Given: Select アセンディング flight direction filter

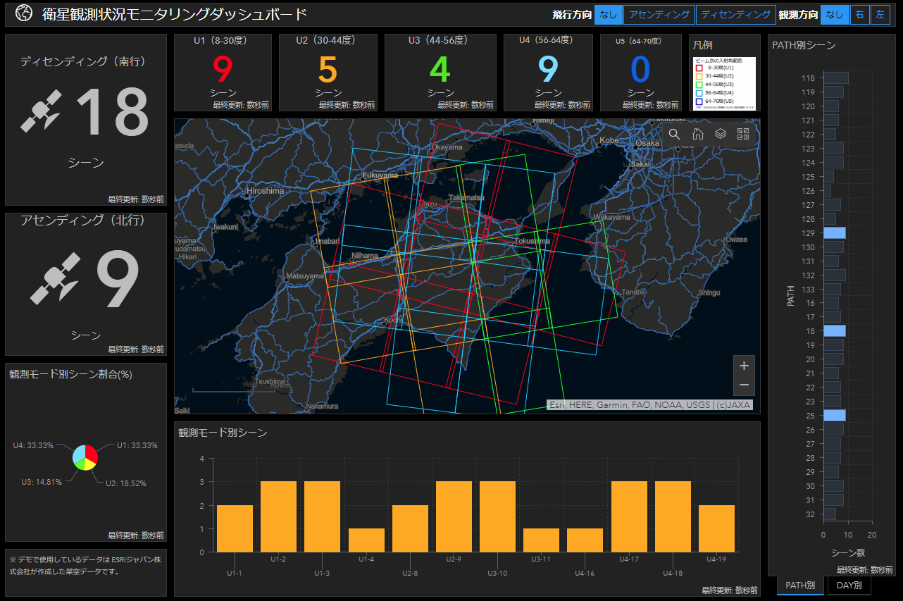Looking at the screenshot, I should coord(659,15).
